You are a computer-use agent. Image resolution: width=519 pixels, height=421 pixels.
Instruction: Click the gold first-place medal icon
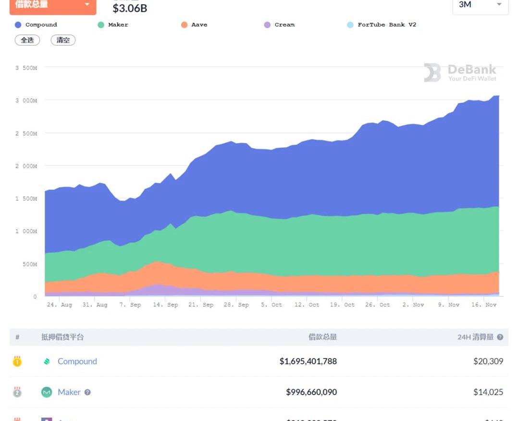click(17, 361)
